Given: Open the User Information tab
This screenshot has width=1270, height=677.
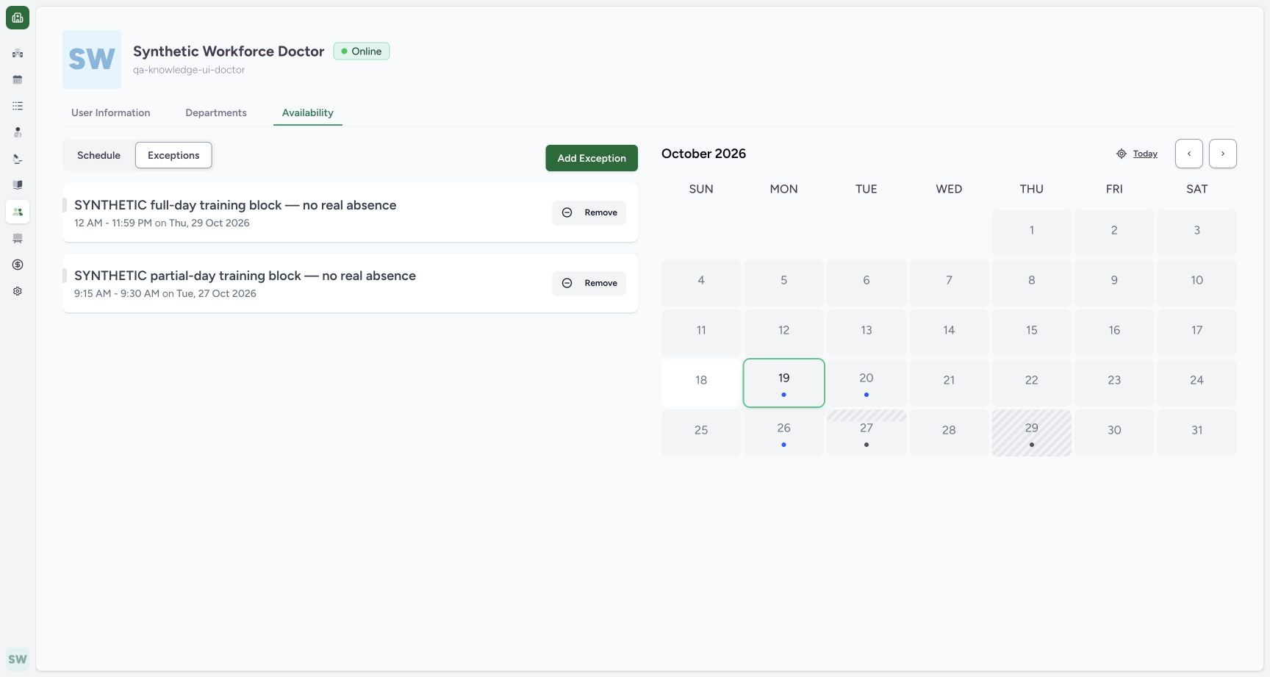Looking at the screenshot, I should click(x=111, y=112).
